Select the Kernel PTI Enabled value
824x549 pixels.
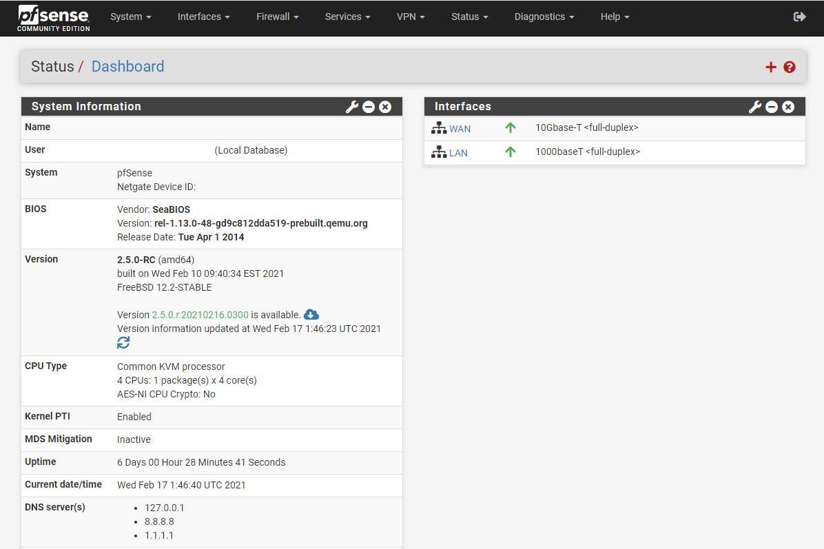tap(134, 417)
